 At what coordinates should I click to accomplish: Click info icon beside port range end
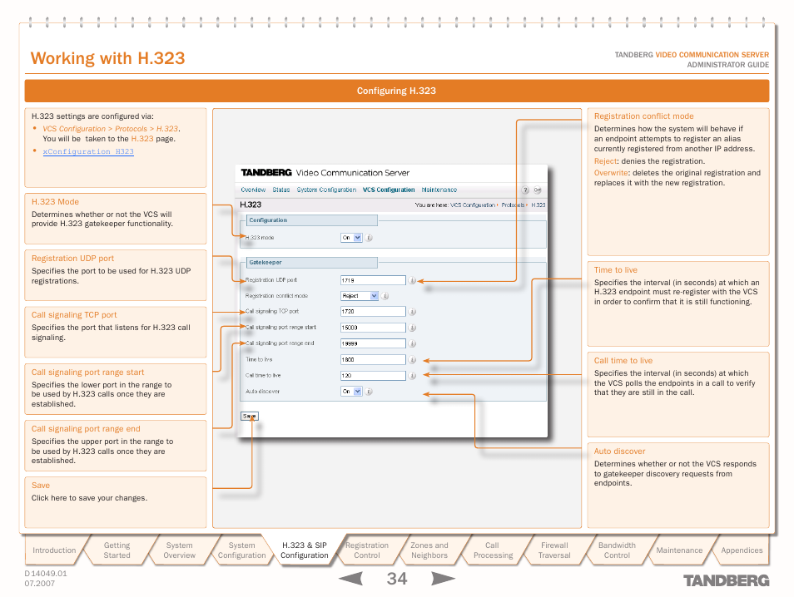tap(412, 343)
